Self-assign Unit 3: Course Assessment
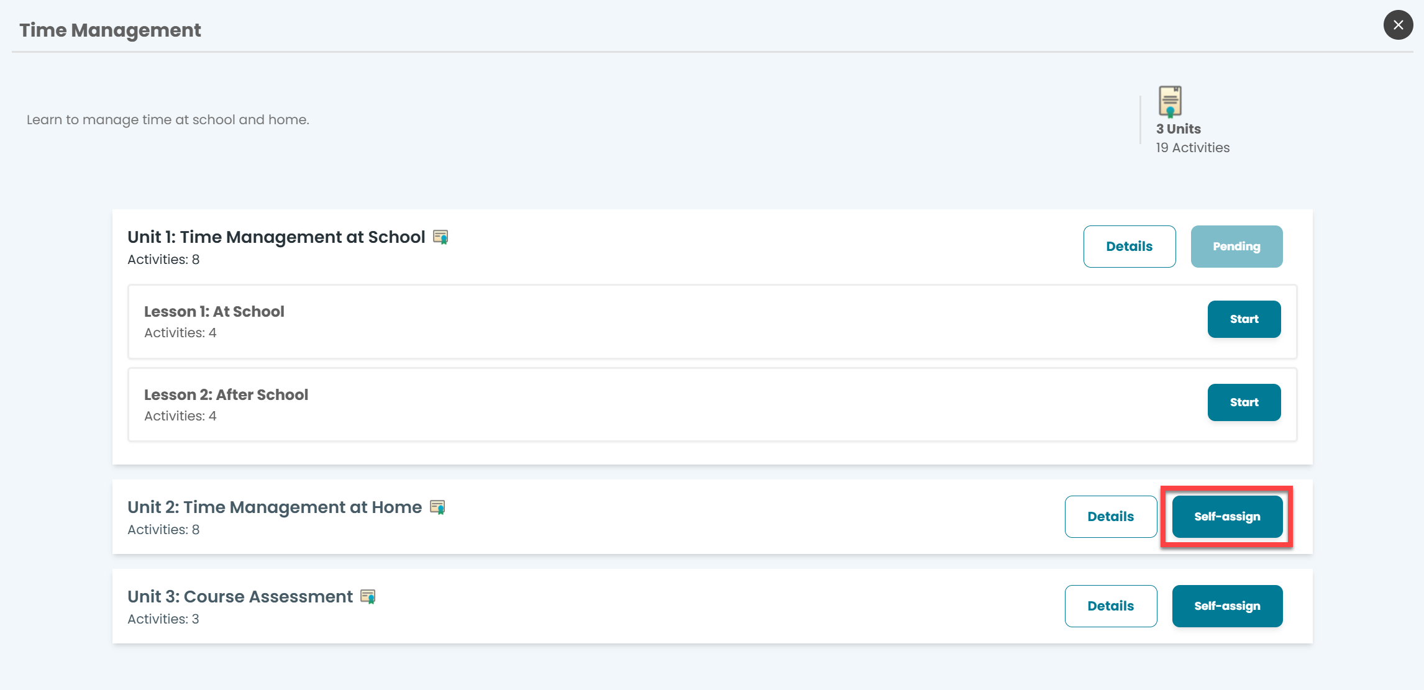Image resolution: width=1424 pixels, height=690 pixels. [1227, 606]
